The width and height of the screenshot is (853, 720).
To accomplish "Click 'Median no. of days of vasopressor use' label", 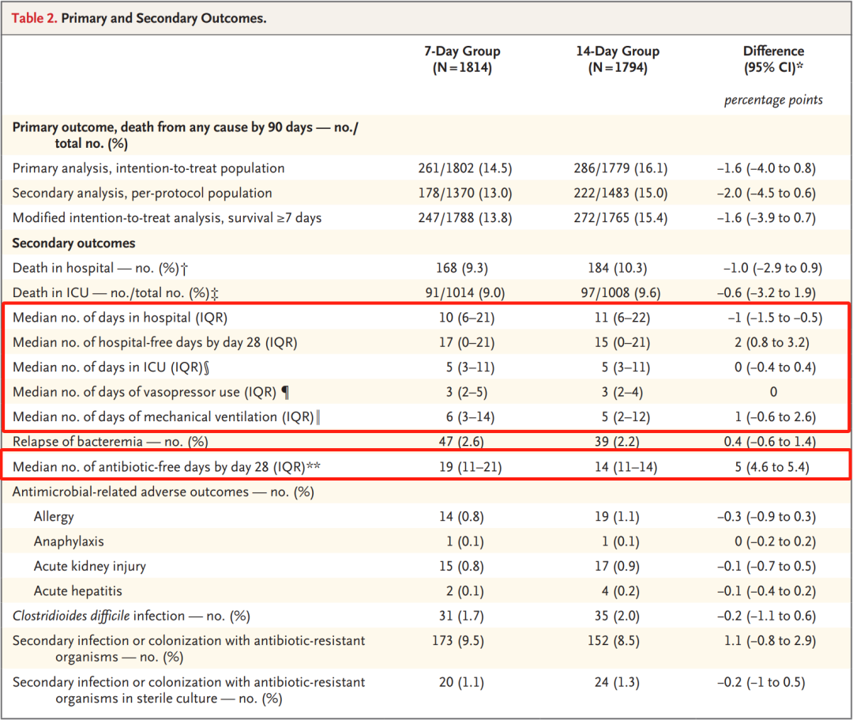I will point(151,392).
